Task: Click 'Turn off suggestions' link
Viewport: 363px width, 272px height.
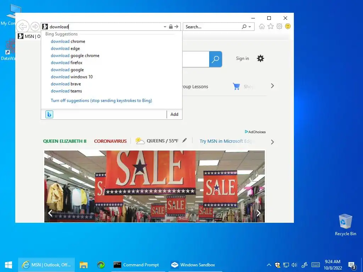Action: click(x=101, y=101)
